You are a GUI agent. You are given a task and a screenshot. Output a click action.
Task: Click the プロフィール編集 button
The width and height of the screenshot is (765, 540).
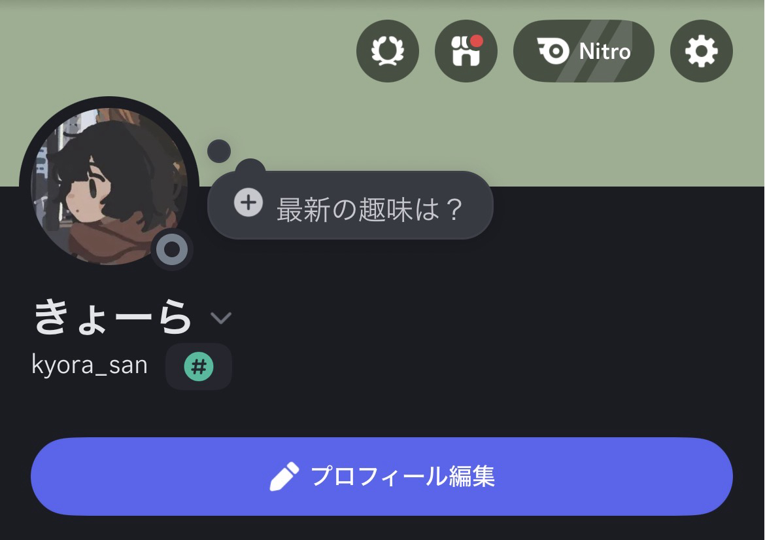point(382,477)
